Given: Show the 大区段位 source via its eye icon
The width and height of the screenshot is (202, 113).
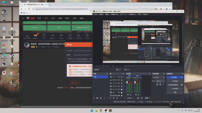Looking at the screenshot, I should 119,83.
